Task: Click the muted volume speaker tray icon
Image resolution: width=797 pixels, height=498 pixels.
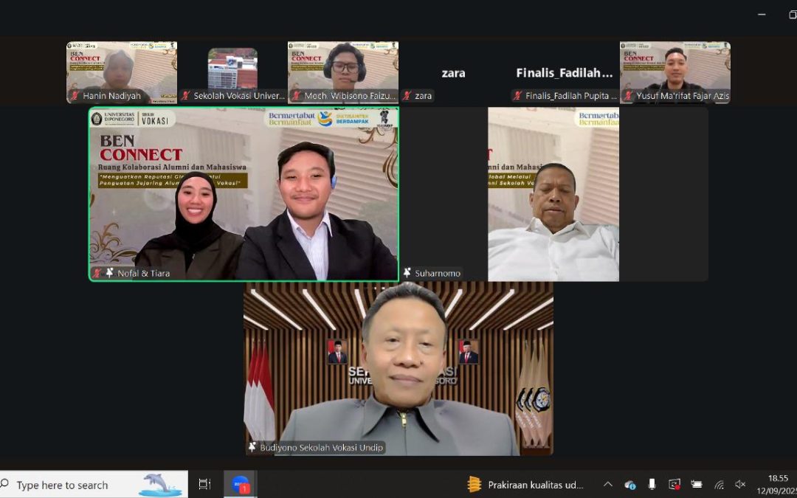Action: pyautogui.click(x=741, y=485)
